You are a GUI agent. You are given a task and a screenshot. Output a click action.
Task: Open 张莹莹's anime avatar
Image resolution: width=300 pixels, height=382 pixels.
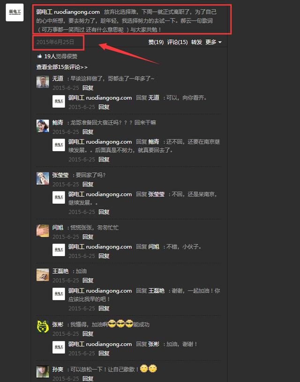[x=43, y=178]
